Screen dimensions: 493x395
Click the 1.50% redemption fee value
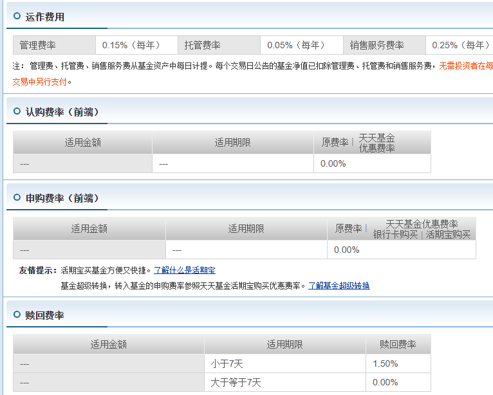[x=385, y=364]
